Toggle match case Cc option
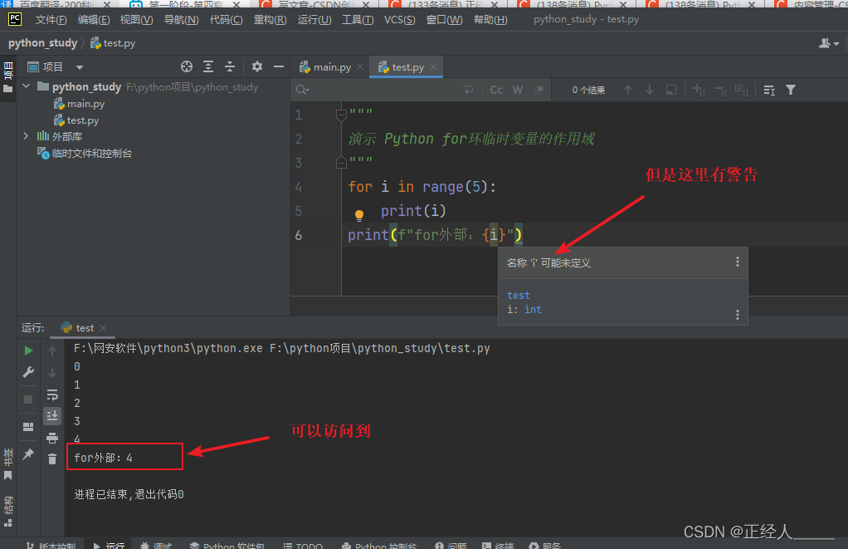 pyautogui.click(x=496, y=90)
